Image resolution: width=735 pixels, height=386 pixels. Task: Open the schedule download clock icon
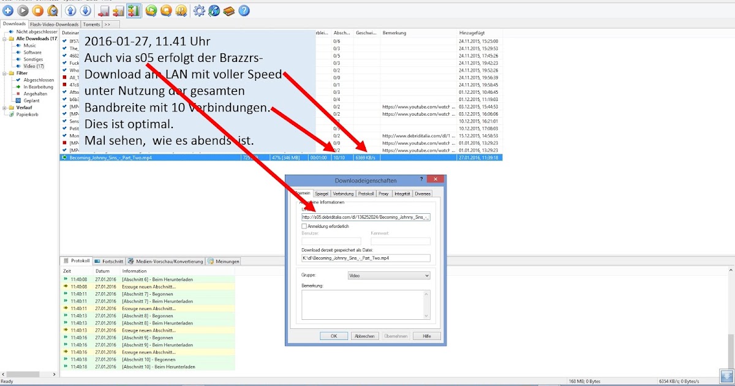click(53, 10)
